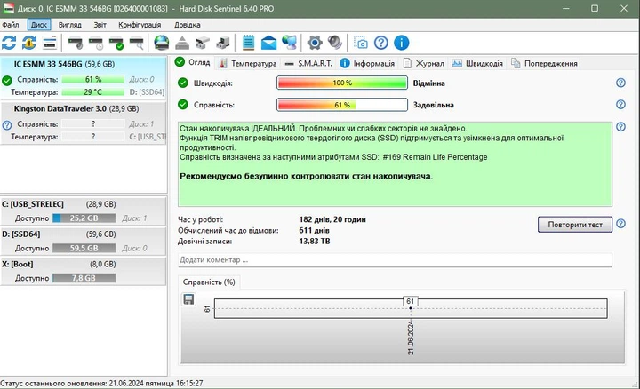The width and height of the screenshot is (640, 389).
Task: Click the refresh icon with warning sign
Action: click(x=29, y=43)
